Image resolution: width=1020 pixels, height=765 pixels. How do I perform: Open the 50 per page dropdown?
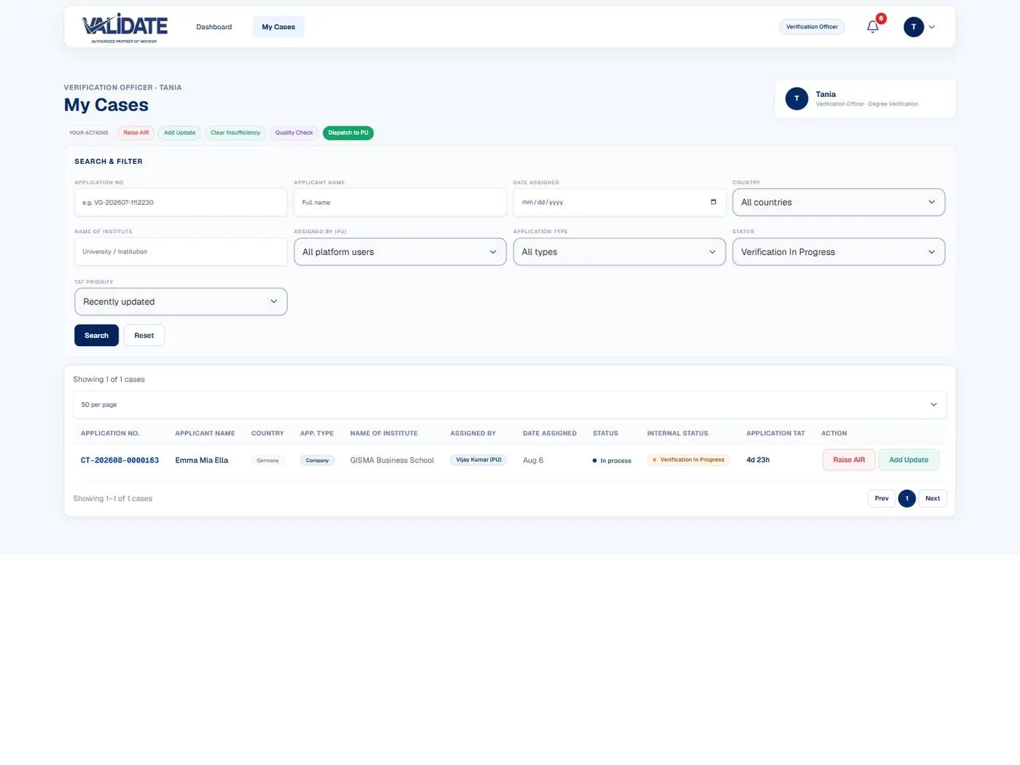[510, 404]
